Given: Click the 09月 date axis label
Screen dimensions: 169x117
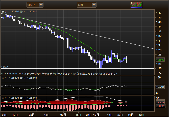Looking at the screenshot, I should click(x=63, y=115).
